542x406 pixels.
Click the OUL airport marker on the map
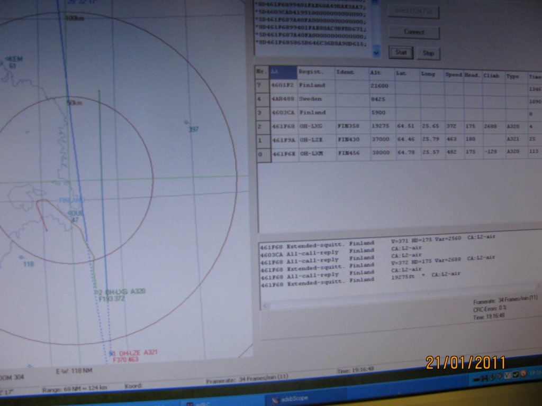69,214
